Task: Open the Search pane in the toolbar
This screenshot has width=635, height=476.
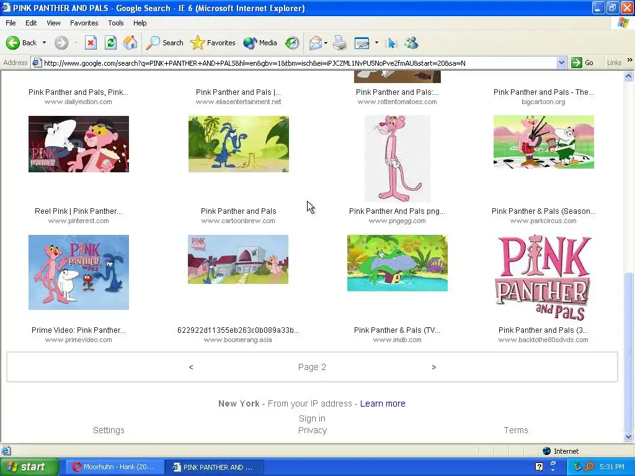Action: pos(164,43)
